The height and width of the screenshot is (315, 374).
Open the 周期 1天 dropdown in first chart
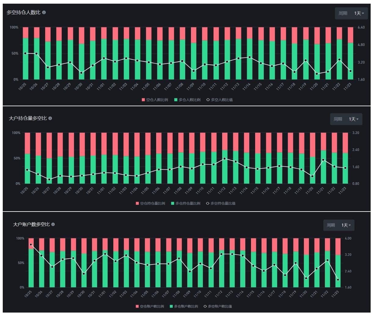(351, 13)
